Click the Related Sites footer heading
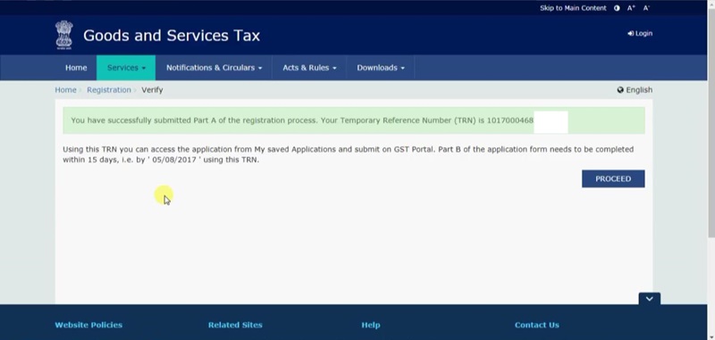The width and height of the screenshot is (715, 340). pyautogui.click(x=235, y=325)
